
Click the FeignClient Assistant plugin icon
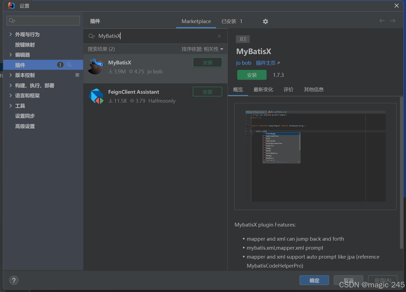96,96
